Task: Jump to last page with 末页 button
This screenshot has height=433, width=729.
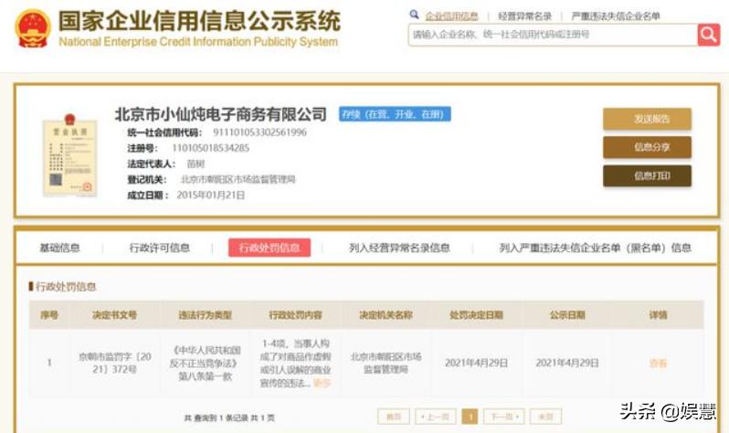Action: pyautogui.click(x=545, y=417)
